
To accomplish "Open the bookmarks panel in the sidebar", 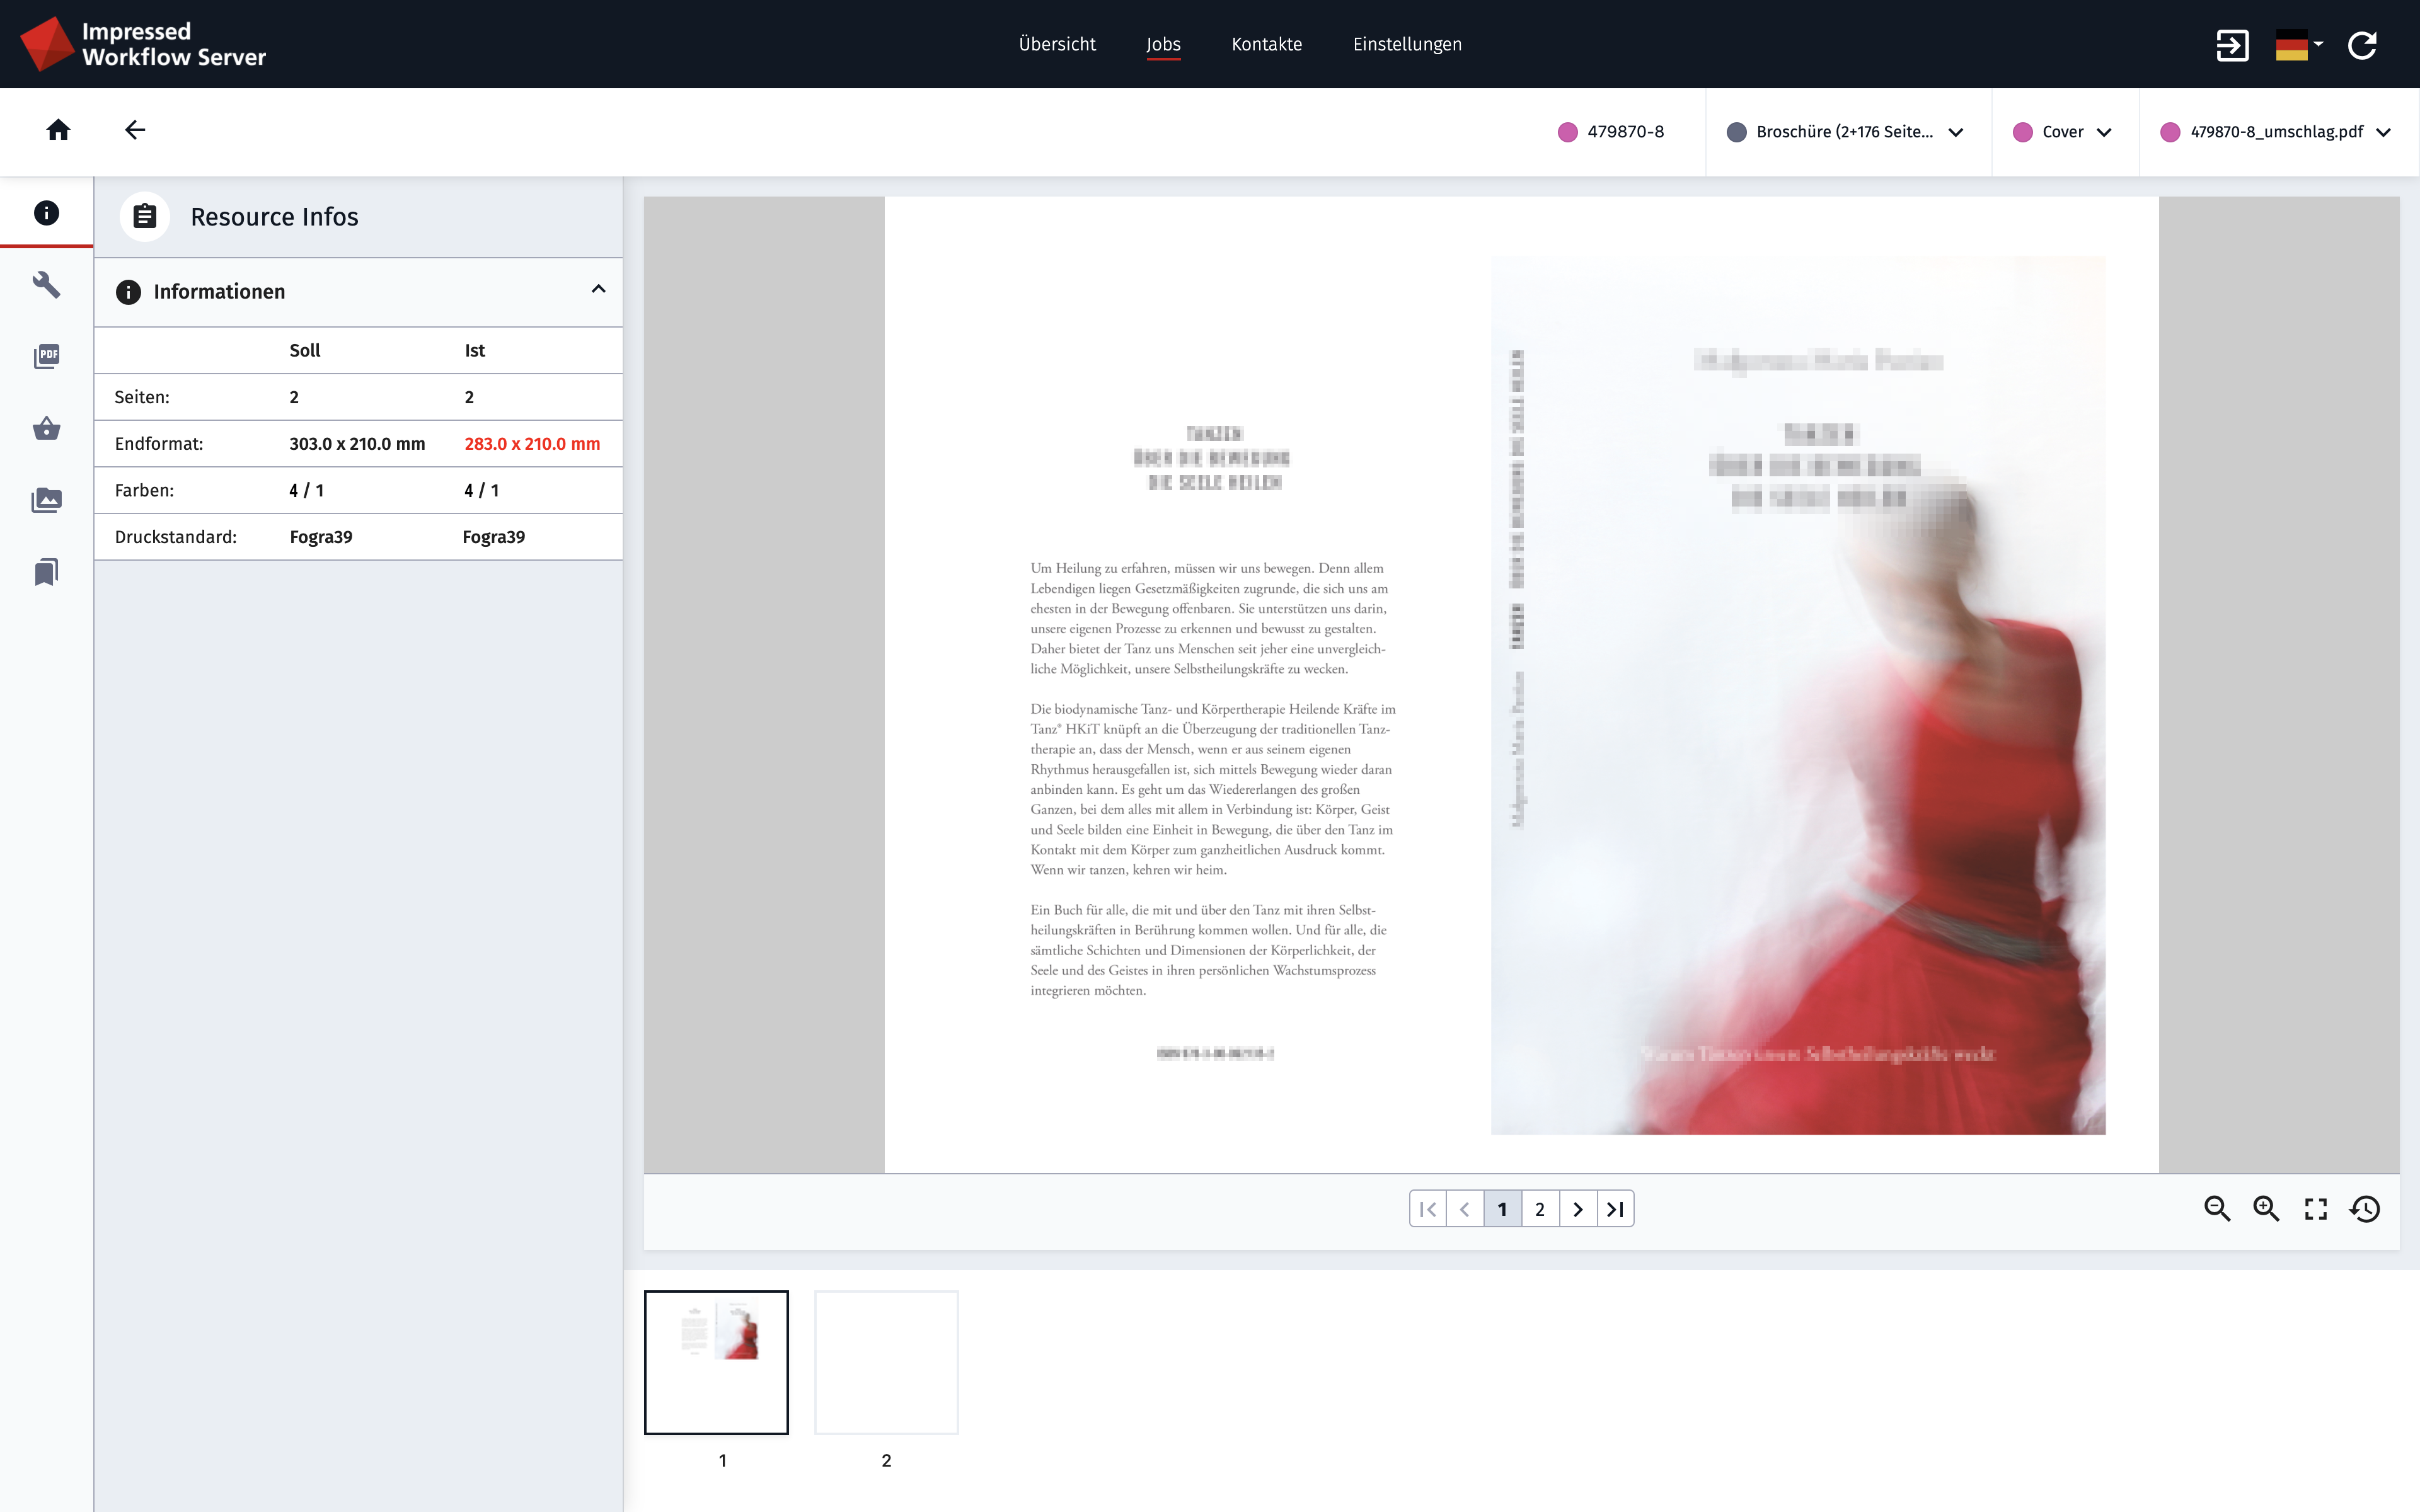I will [x=46, y=571].
